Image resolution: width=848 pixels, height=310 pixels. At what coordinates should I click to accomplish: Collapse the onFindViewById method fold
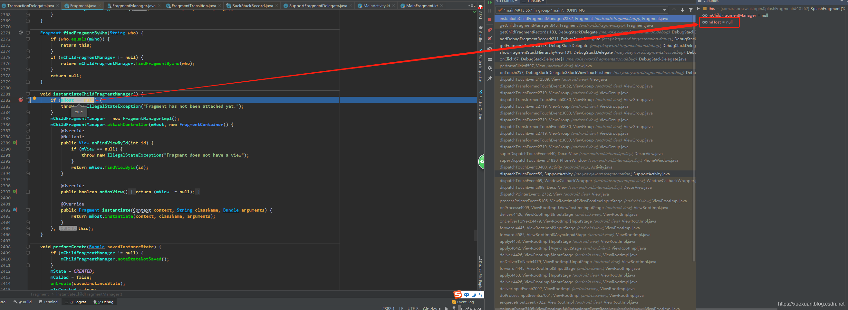28,143
